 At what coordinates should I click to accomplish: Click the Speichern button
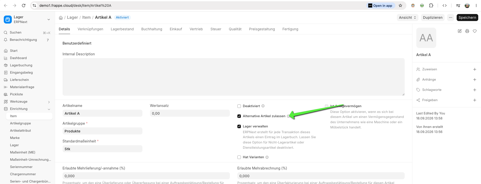467,18
